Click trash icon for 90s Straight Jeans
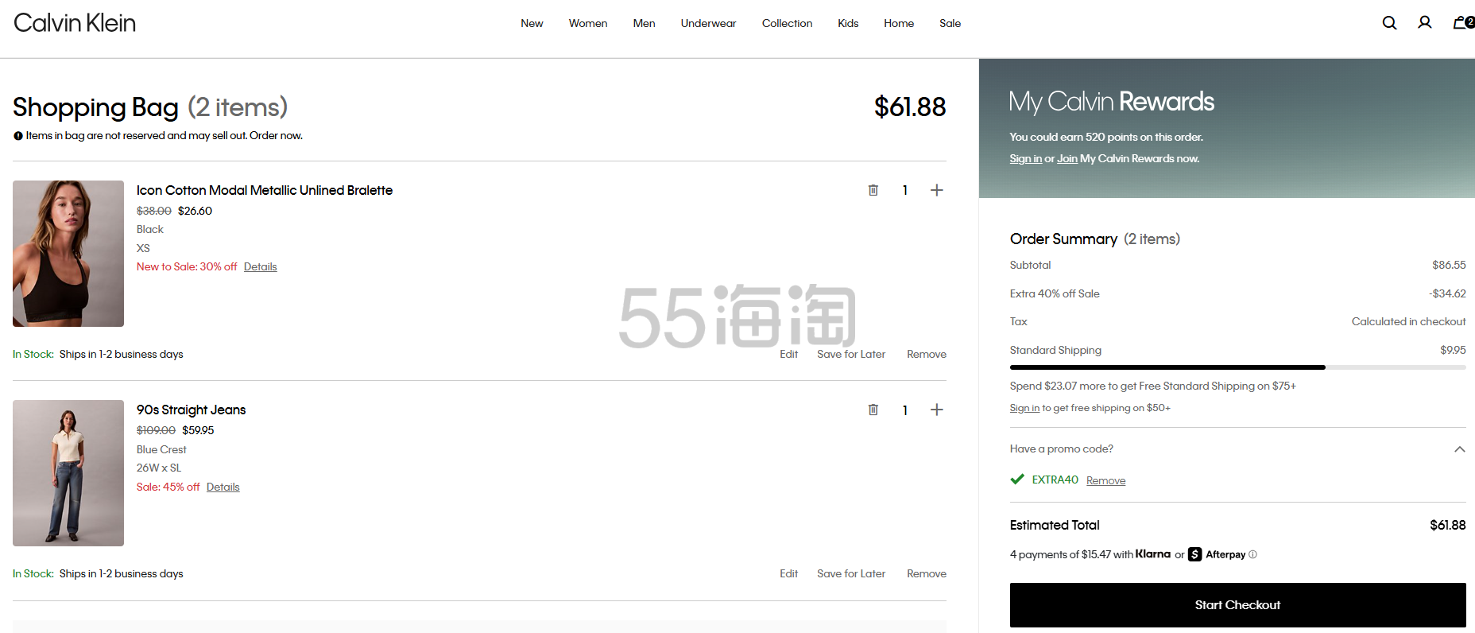1475x633 pixels. (x=873, y=410)
